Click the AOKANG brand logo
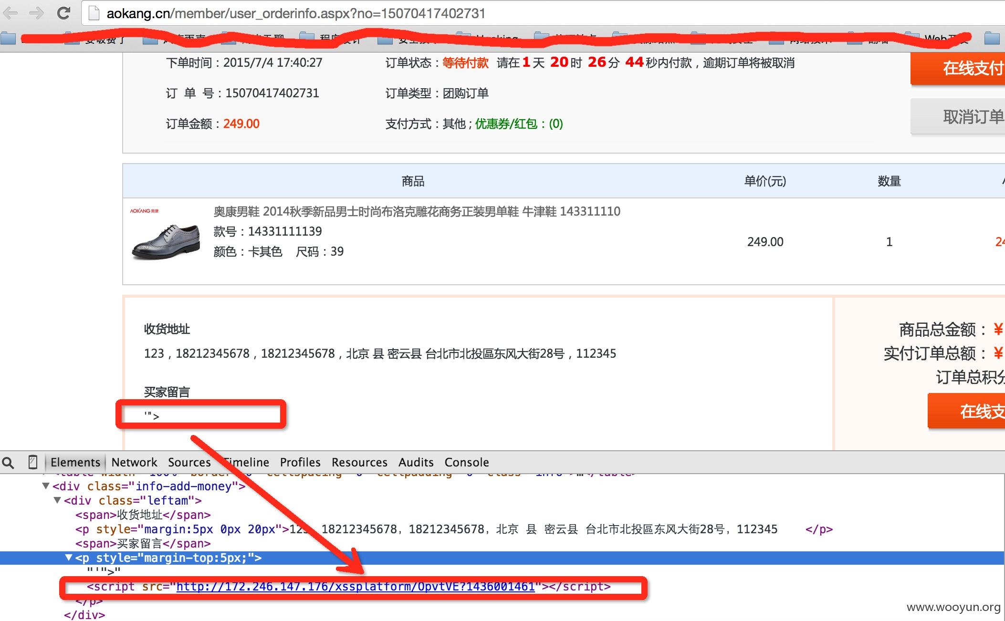 pyautogui.click(x=145, y=210)
